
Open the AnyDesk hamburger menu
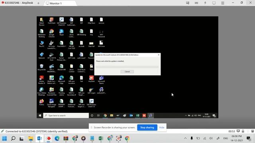tap(223, 3)
